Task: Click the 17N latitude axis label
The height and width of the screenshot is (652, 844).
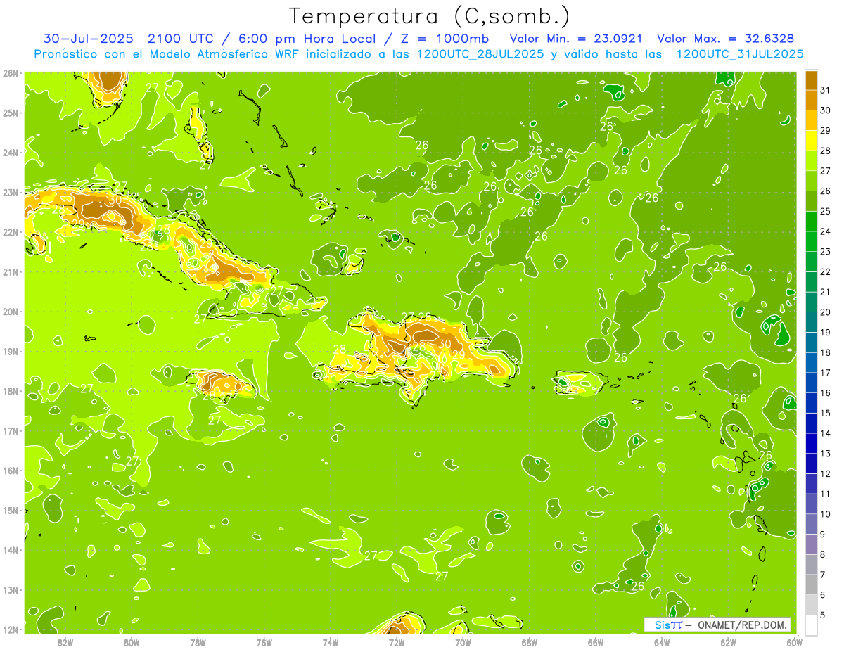Action: pyautogui.click(x=11, y=430)
